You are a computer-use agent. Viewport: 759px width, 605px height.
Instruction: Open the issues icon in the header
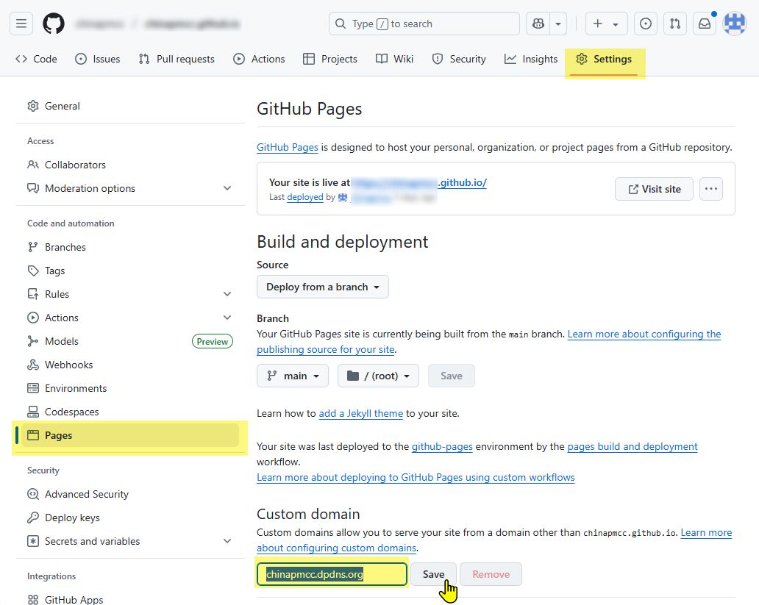pos(646,24)
